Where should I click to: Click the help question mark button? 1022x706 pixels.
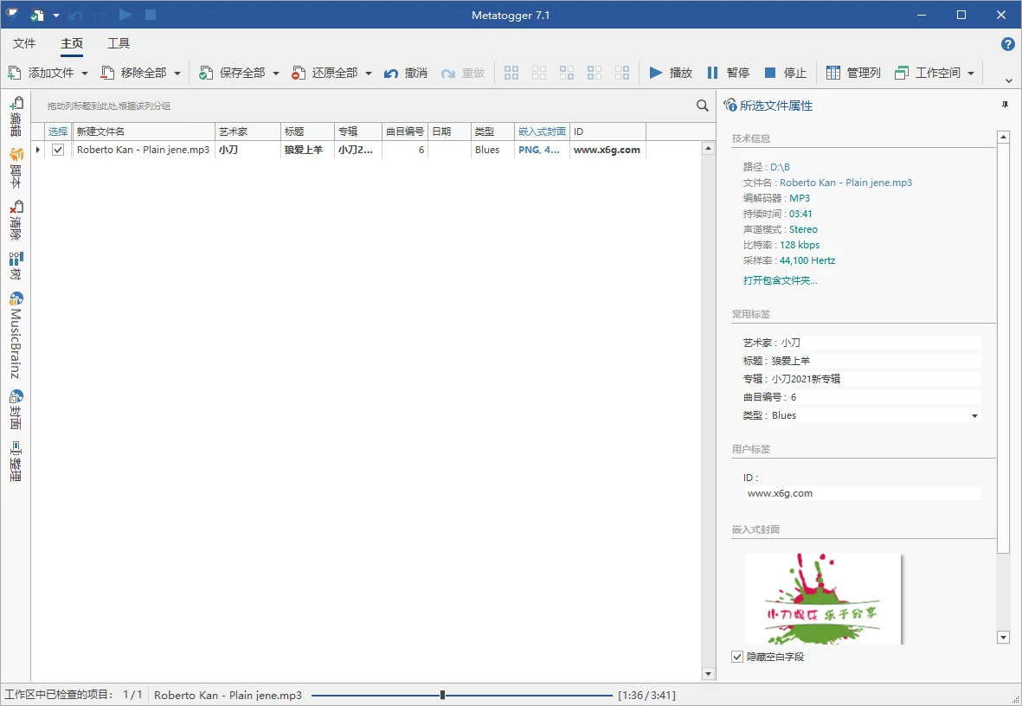click(1006, 44)
